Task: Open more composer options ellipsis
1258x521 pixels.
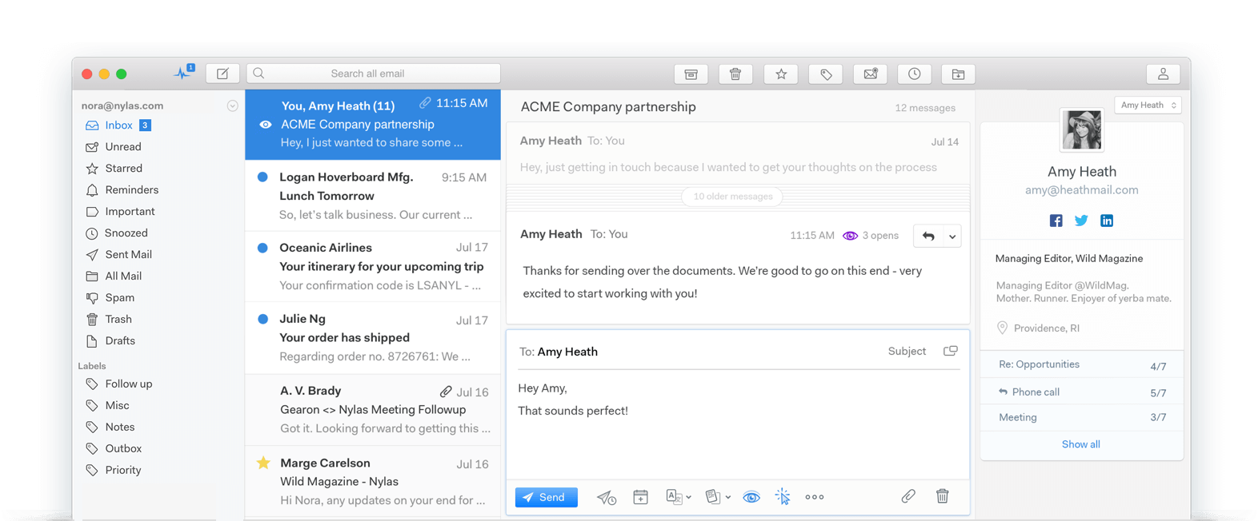Action: click(x=815, y=497)
